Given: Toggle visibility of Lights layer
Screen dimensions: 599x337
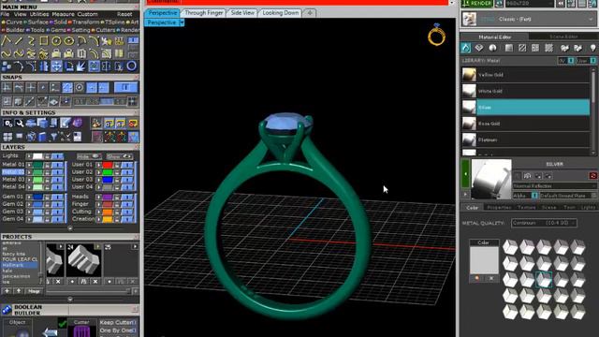Looking at the screenshot, I should 57,156.
